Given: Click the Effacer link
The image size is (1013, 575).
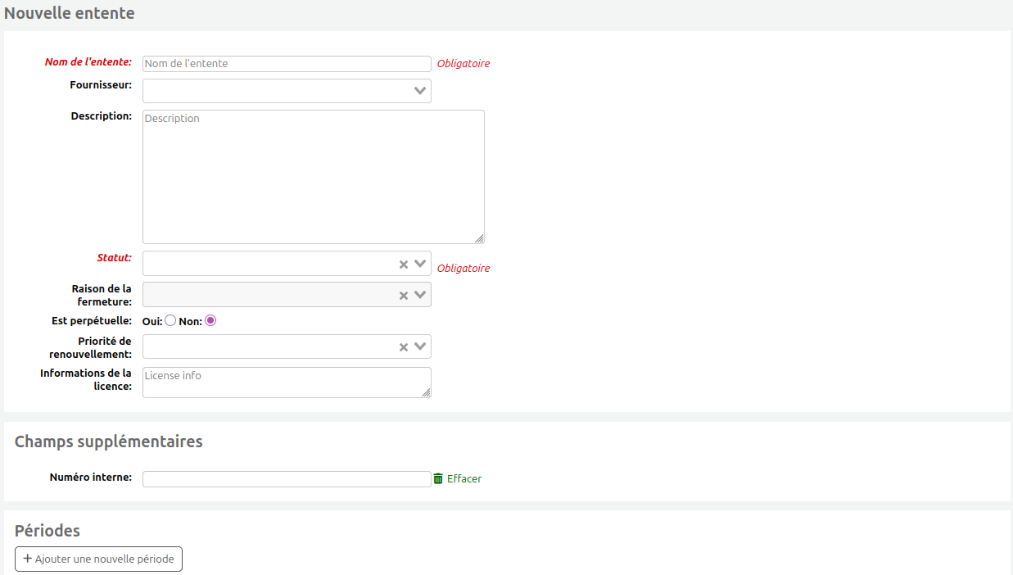Looking at the screenshot, I should (464, 479).
